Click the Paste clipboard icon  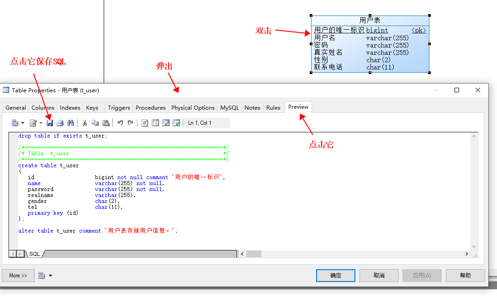(x=106, y=123)
